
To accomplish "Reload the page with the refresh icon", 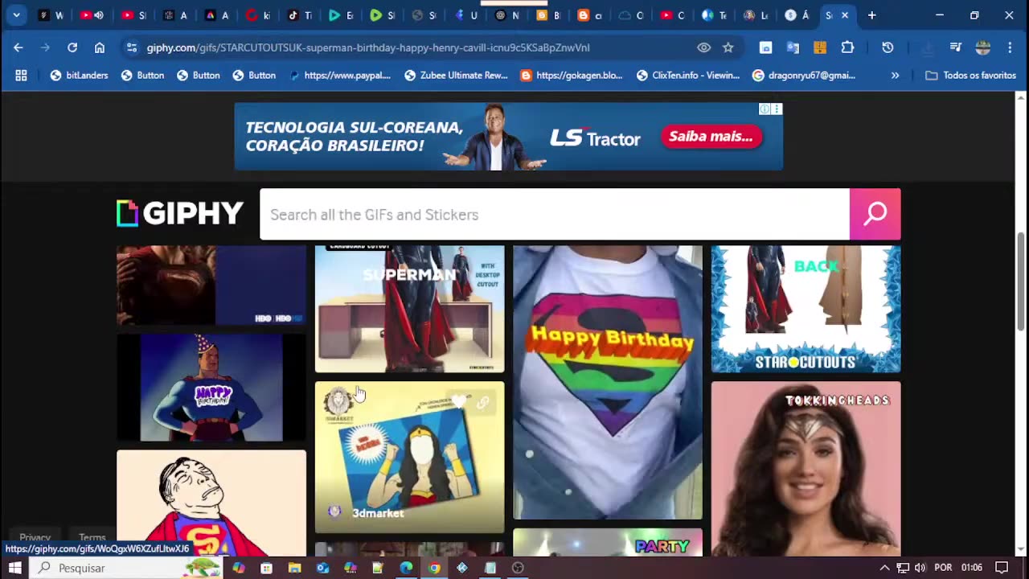I will pyautogui.click(x=72, y=47).
